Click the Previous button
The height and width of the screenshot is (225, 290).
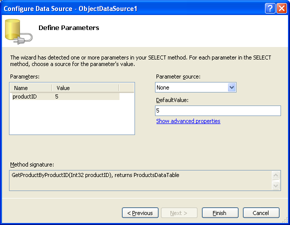(140, 213)
